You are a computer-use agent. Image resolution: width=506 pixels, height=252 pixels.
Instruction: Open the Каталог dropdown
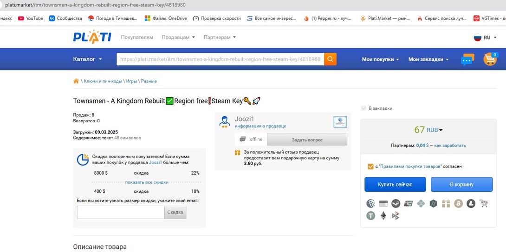tap(87, 59)
